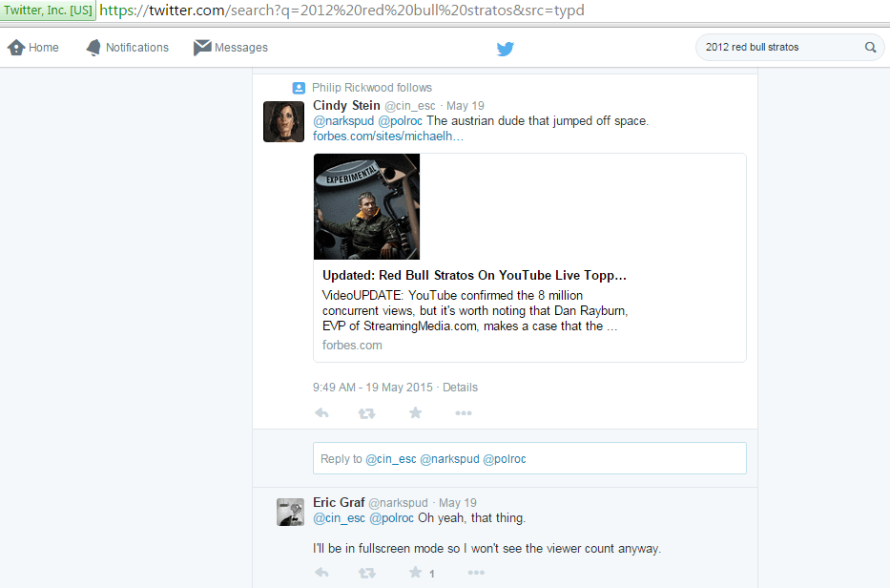The height and width of the screenshot is (588, 890).
Task: Retweet Eric Graf's tweet
Action: pos(366,573)
